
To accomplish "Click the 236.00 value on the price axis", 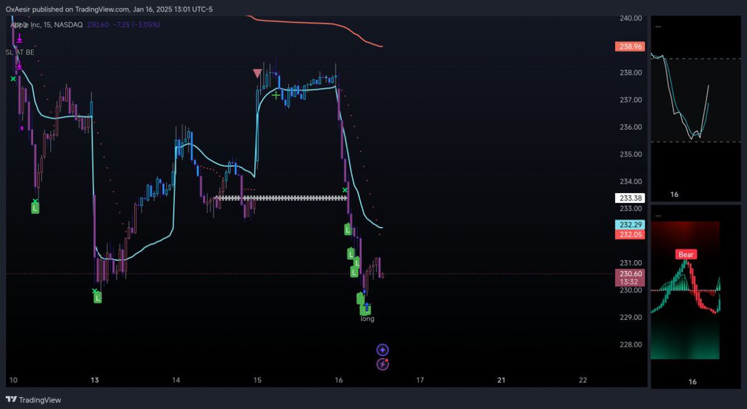I will (631, 127).
